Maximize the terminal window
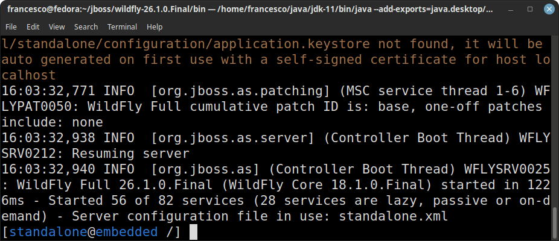This screenshot has height=241, width=559. click(530, 9)
